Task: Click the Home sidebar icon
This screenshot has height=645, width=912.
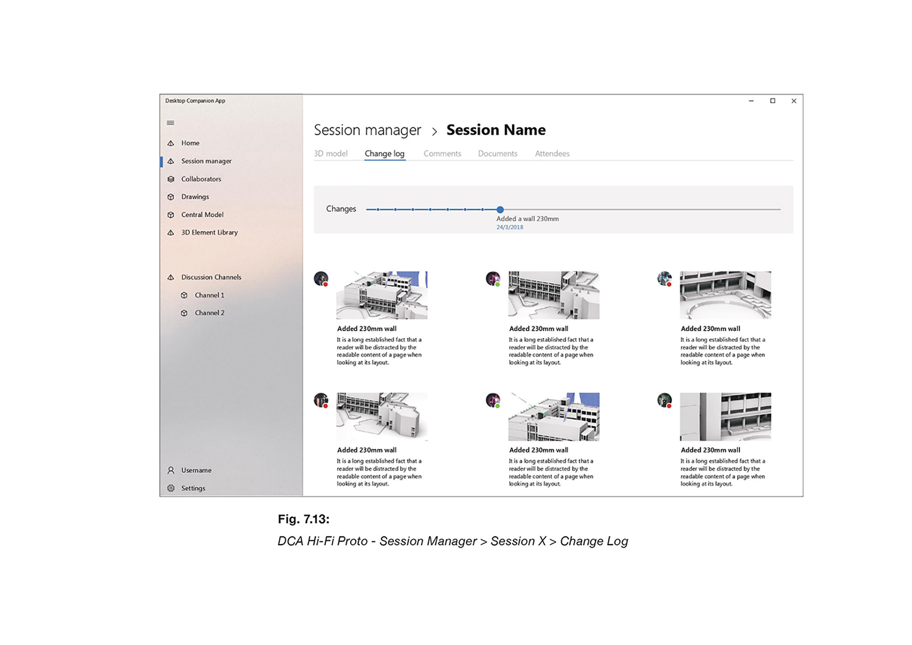Action: [x=171, y=143]
